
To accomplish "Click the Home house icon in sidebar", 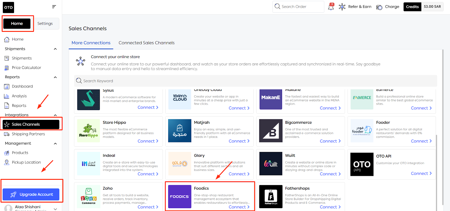I will tap(7, 39).
